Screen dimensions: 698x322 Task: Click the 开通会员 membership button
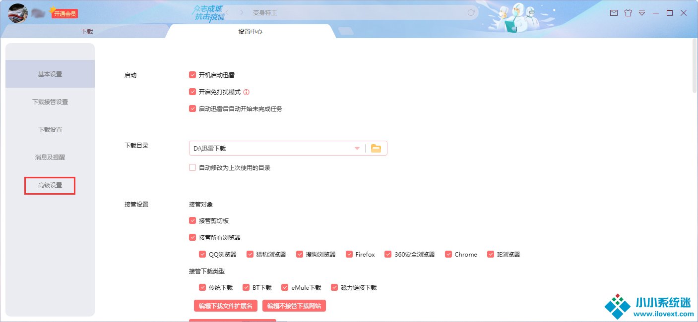click(x=65, y=13)
